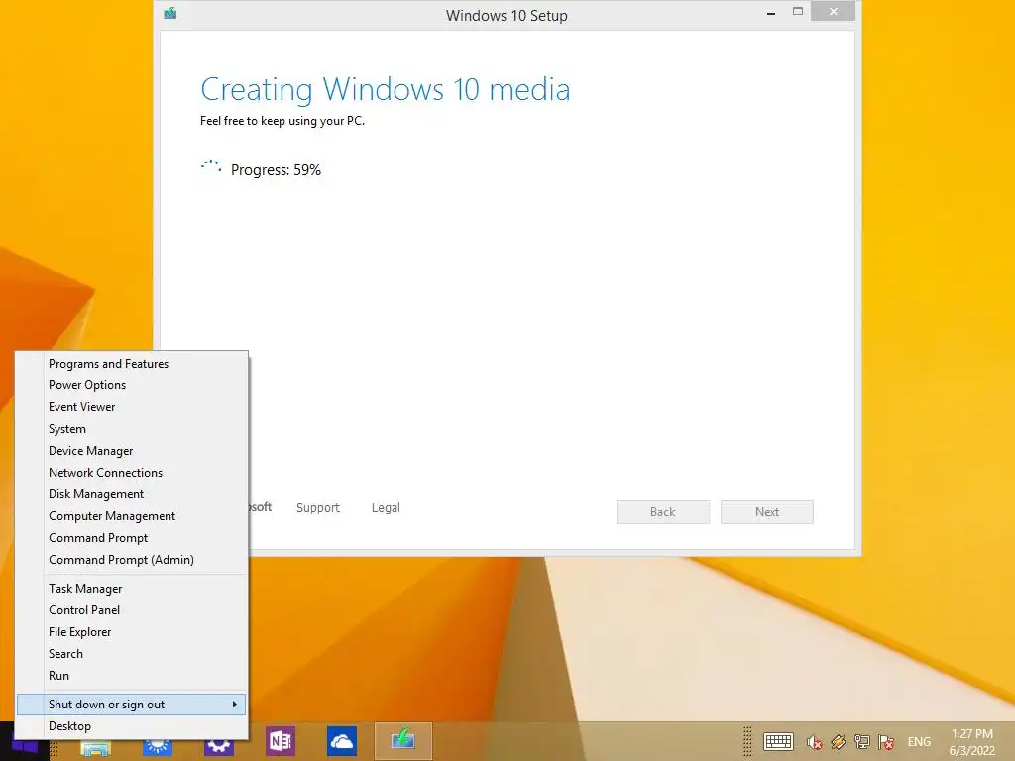Choose Desktop at the menu bottom
The width and height of the screenshot is (1015, 761).
click(x=132, y=726)
